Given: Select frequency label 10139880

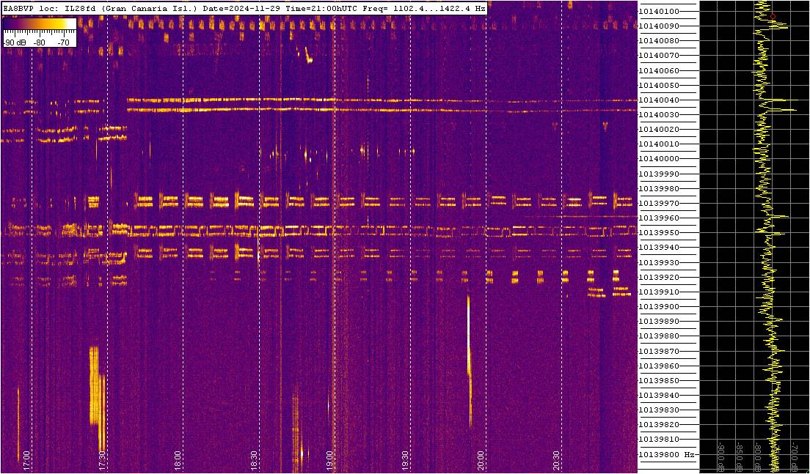Looking at the screenshot, I should (659, 336).
